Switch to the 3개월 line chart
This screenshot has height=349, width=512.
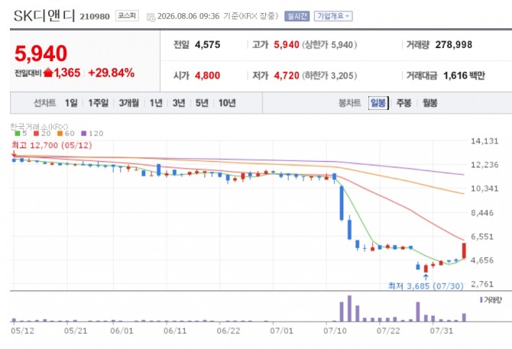point(128,103)
